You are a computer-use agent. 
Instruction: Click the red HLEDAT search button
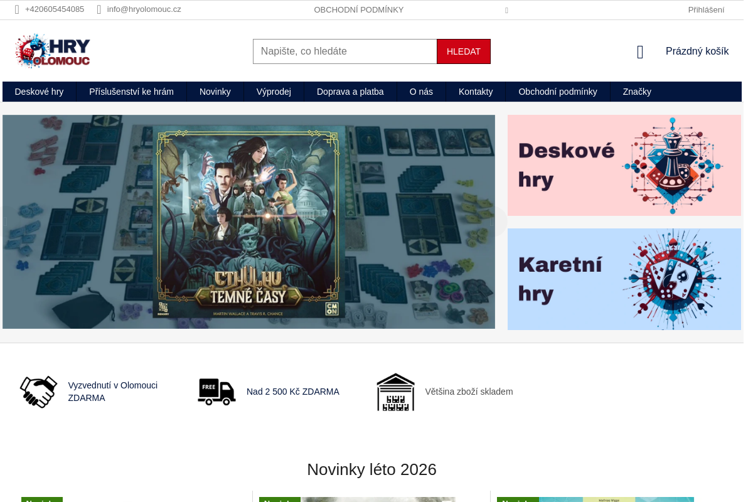(x=464, y=51)
